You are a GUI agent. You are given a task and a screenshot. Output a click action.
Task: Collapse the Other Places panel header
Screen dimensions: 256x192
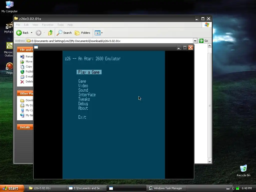(x=25, y=93)
